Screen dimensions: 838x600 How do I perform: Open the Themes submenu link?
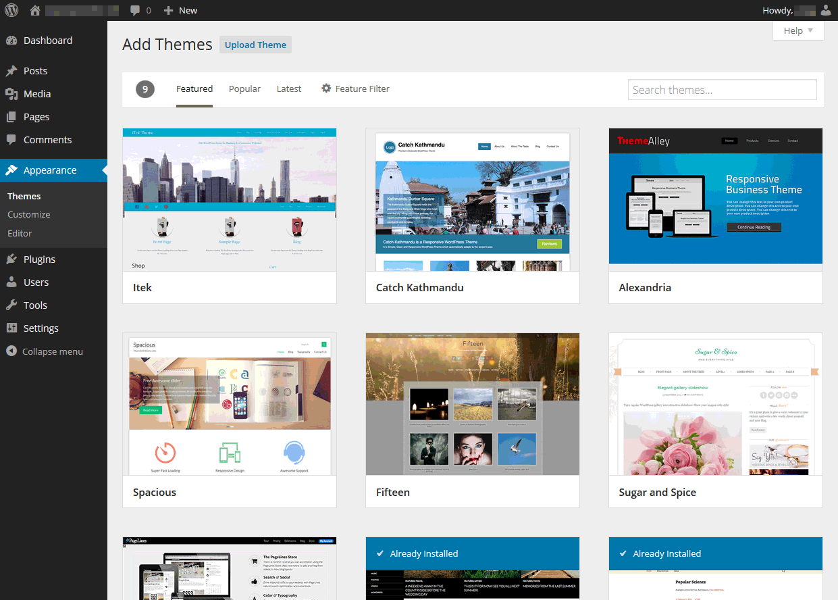[x=24, y=196]
